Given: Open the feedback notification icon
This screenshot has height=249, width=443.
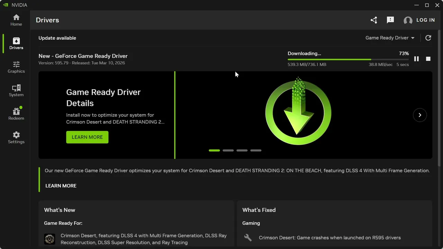Looking at the screenshot, I should point(390,20).
